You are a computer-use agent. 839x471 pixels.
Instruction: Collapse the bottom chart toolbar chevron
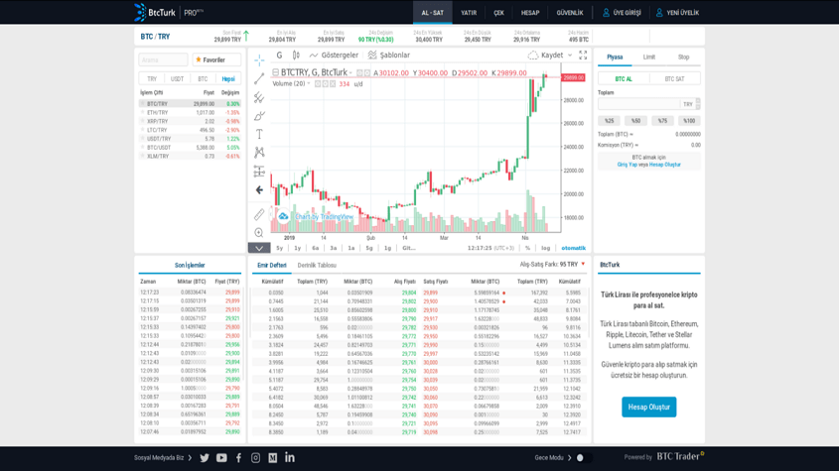pyautogui.click(x=259, y=248)
